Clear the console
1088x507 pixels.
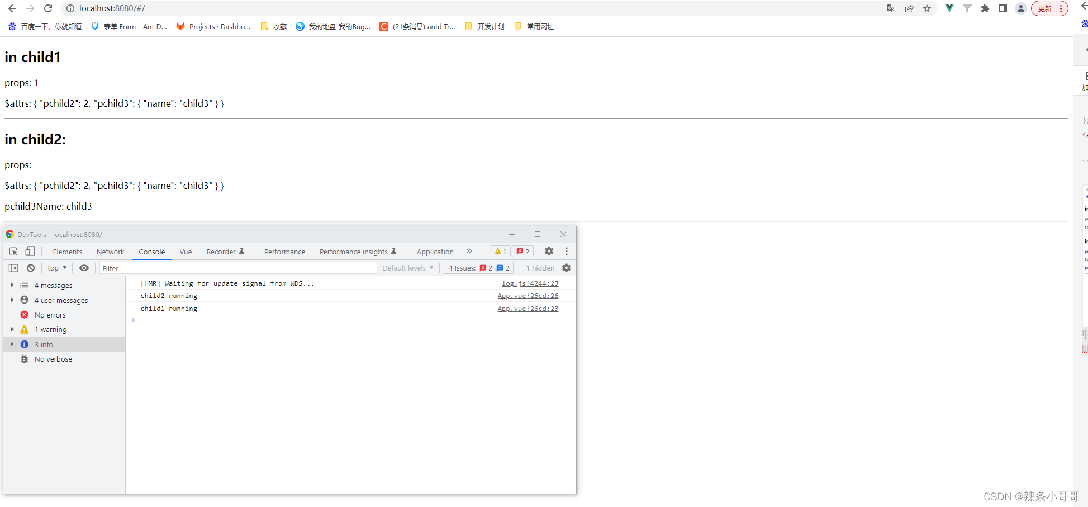click(x=31, y=268)
